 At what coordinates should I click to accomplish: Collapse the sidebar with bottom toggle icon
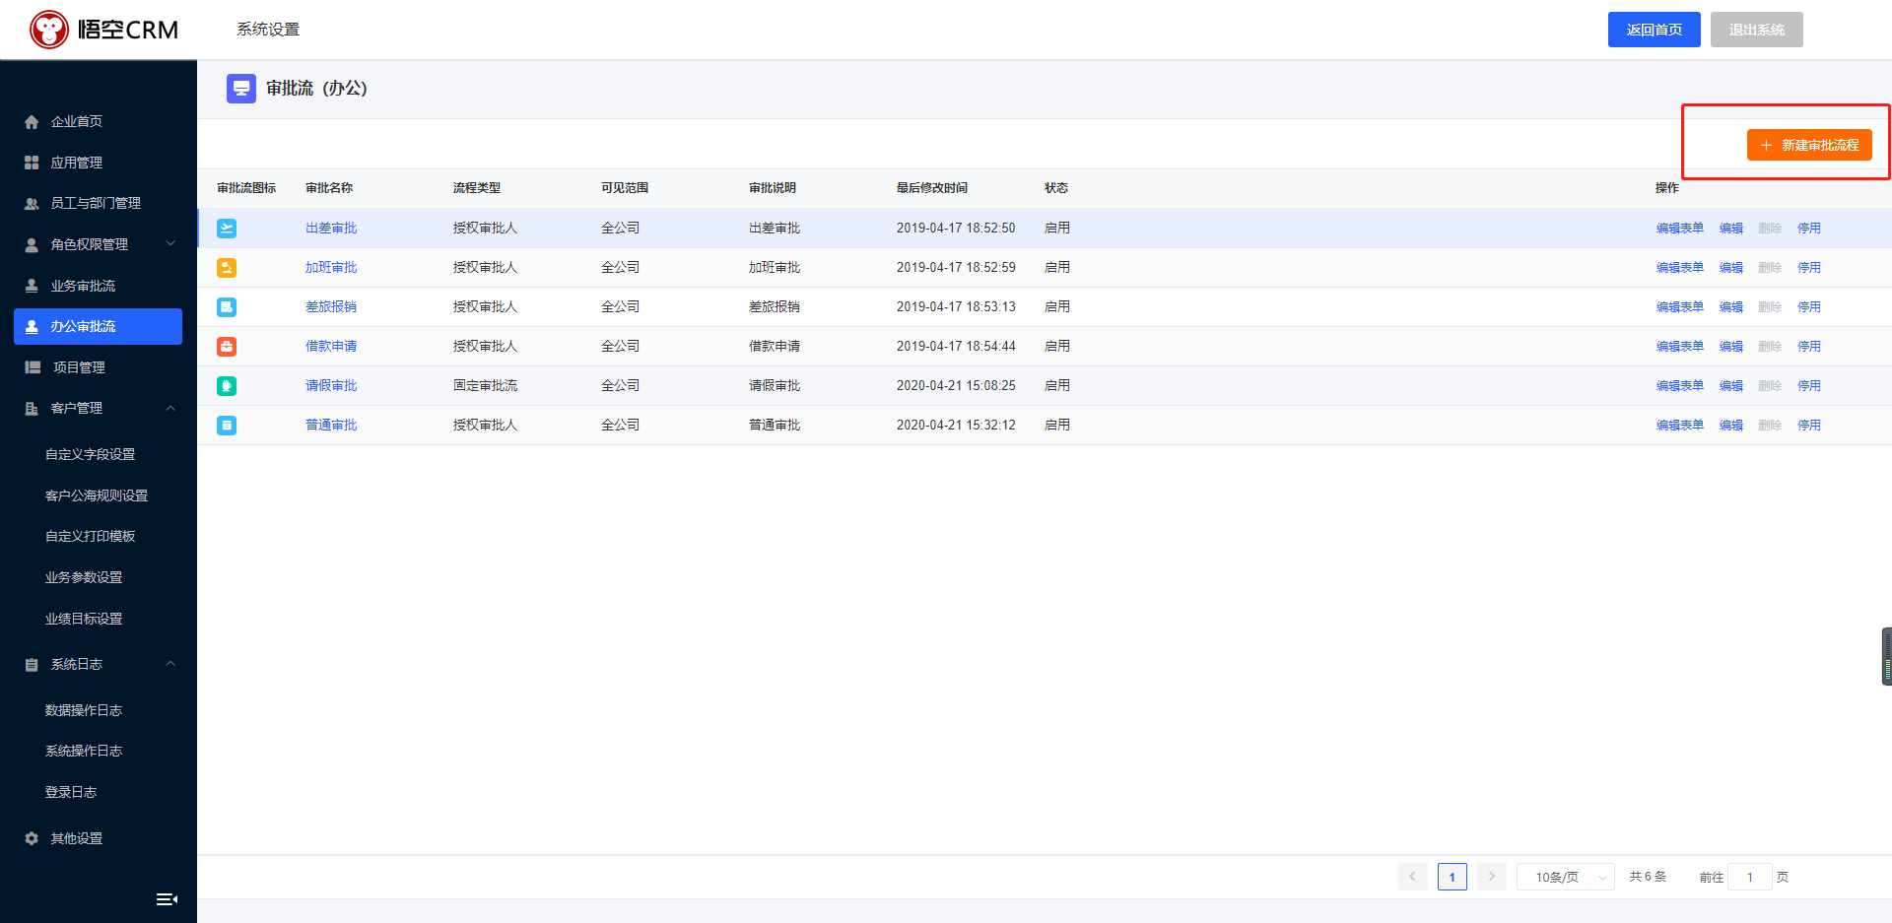(168, 899)
